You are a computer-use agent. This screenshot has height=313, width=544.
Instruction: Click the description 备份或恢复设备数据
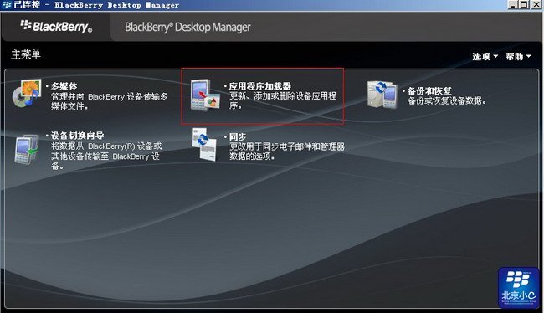[x=447, y=100]
